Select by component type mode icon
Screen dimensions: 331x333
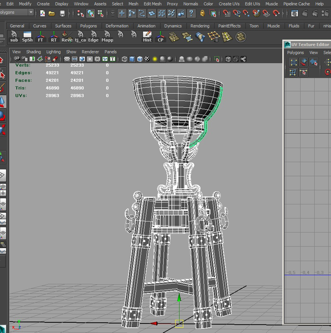click(x=100, y=13)
